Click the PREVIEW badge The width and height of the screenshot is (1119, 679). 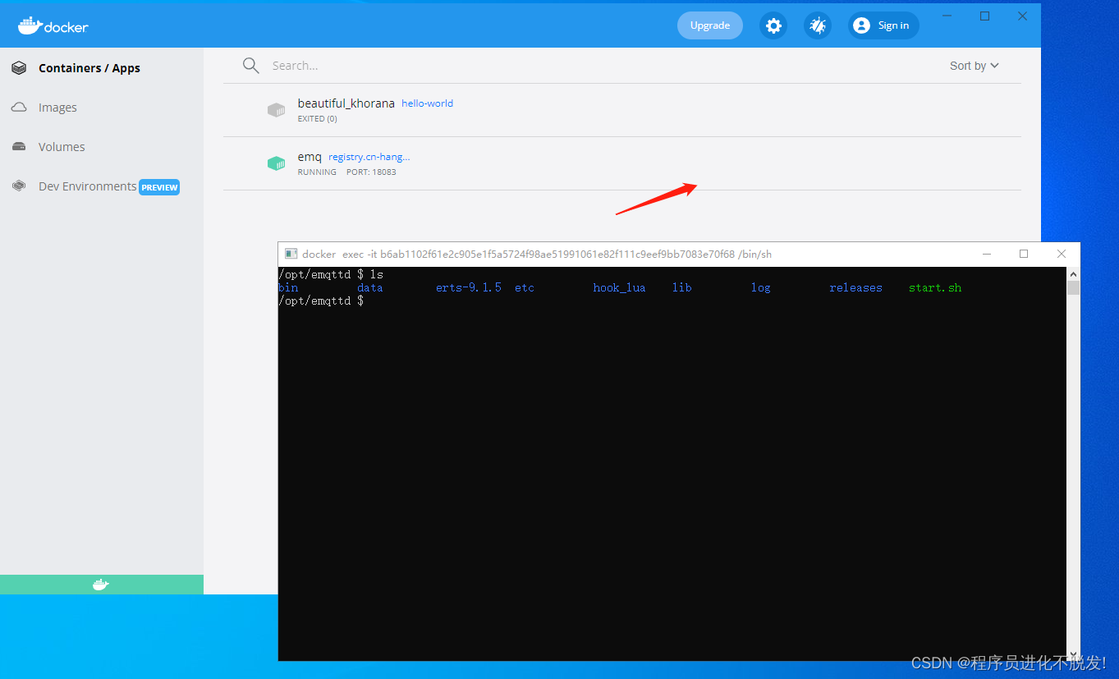pos(159,187)
